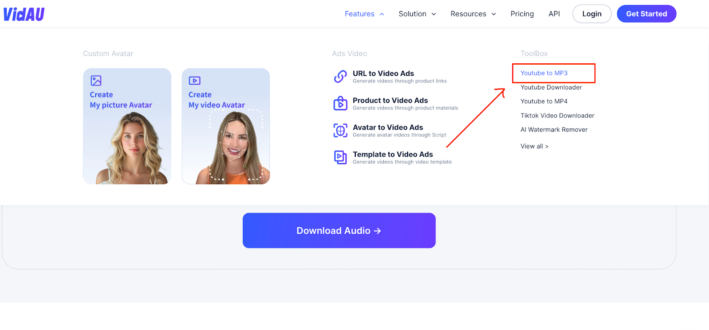Click the video play icon on Create My video Avatar card

(195, 81)
